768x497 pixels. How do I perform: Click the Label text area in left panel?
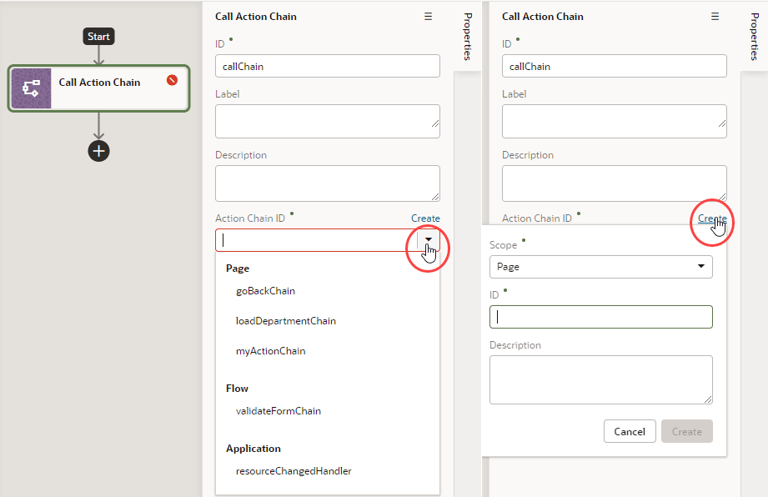coord(327,121)
